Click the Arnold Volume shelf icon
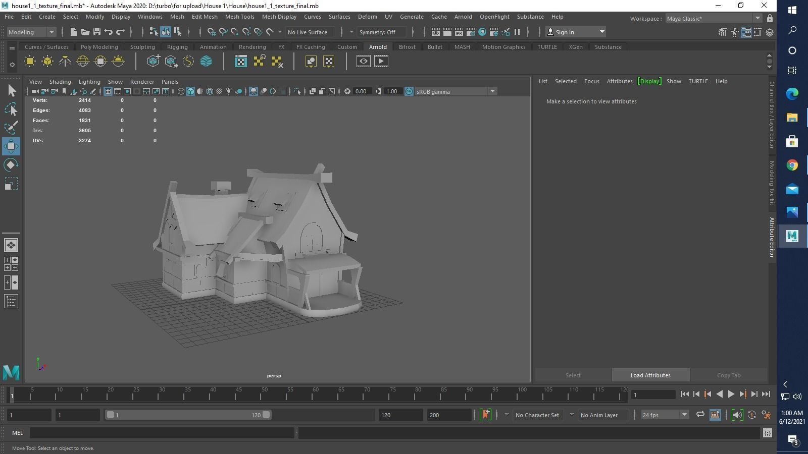Viewport: 808px width, 454px height. [x=206, y=62]
